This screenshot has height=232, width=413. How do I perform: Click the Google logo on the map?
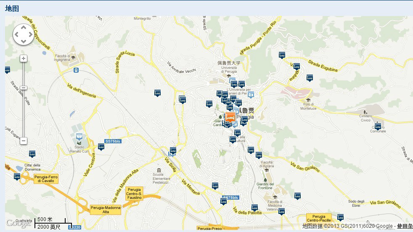pyautogui.click(x=18, y=223)
